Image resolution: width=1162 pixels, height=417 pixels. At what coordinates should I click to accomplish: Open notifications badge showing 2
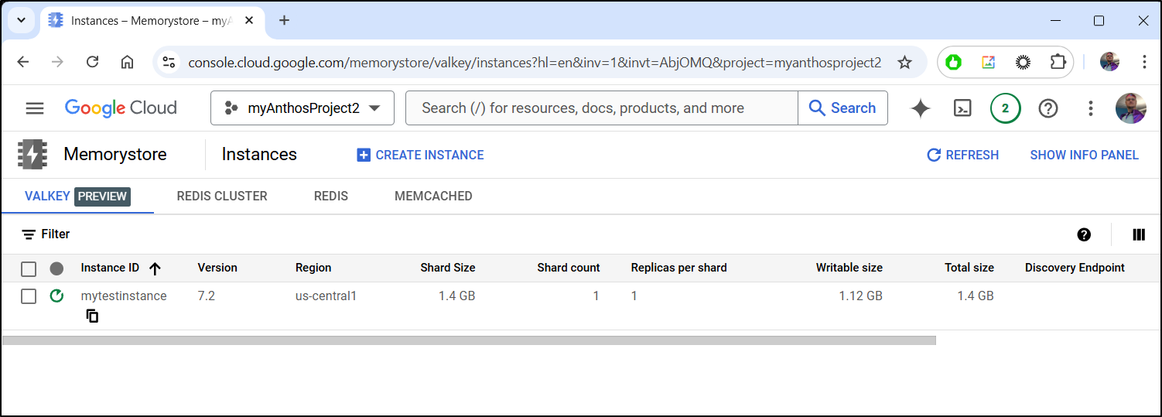click(1005, 108)
